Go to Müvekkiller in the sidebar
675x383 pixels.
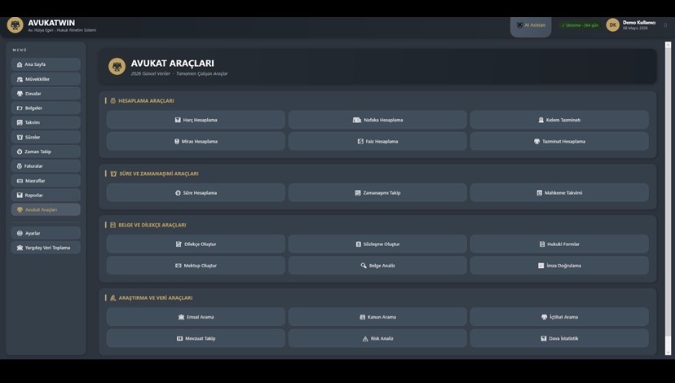point(46,79)
